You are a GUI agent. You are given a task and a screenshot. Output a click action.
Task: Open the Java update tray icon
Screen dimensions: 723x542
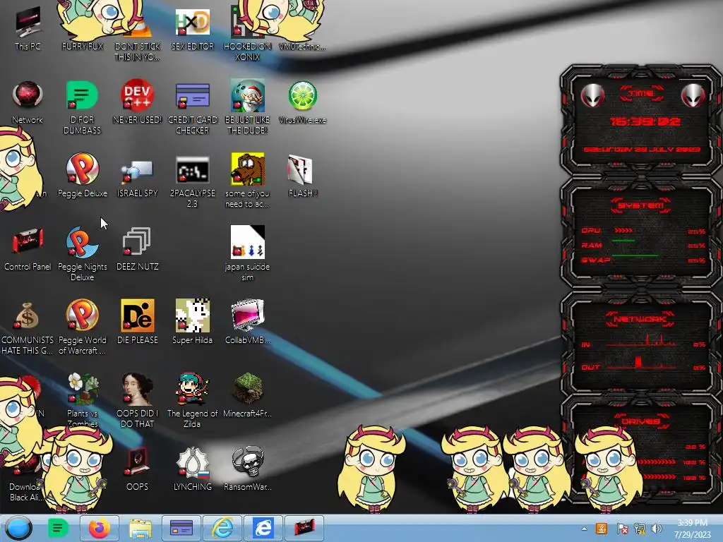point(602,529)
